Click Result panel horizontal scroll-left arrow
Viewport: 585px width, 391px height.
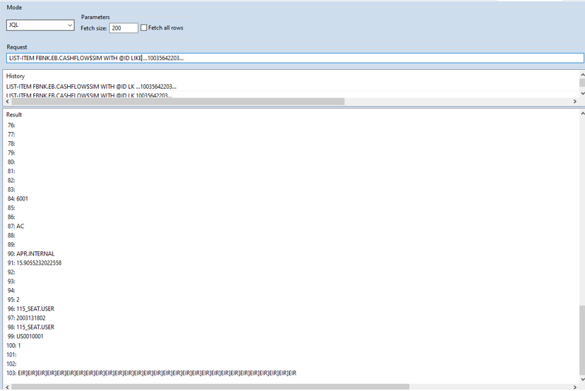7,387
